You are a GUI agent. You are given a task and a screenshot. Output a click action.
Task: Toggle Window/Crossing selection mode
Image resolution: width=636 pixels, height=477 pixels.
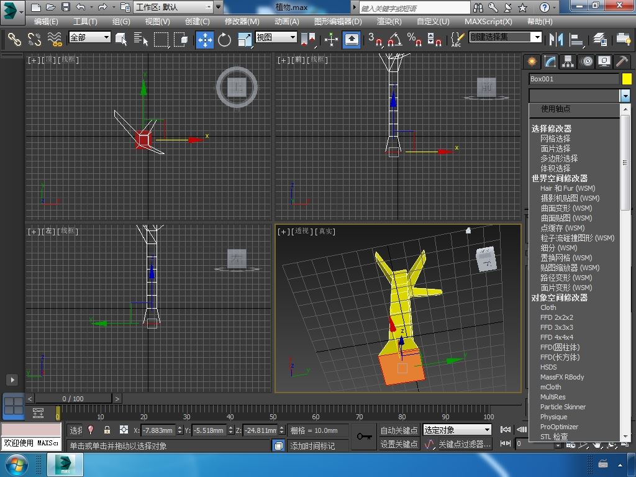(x=181, y=39)
